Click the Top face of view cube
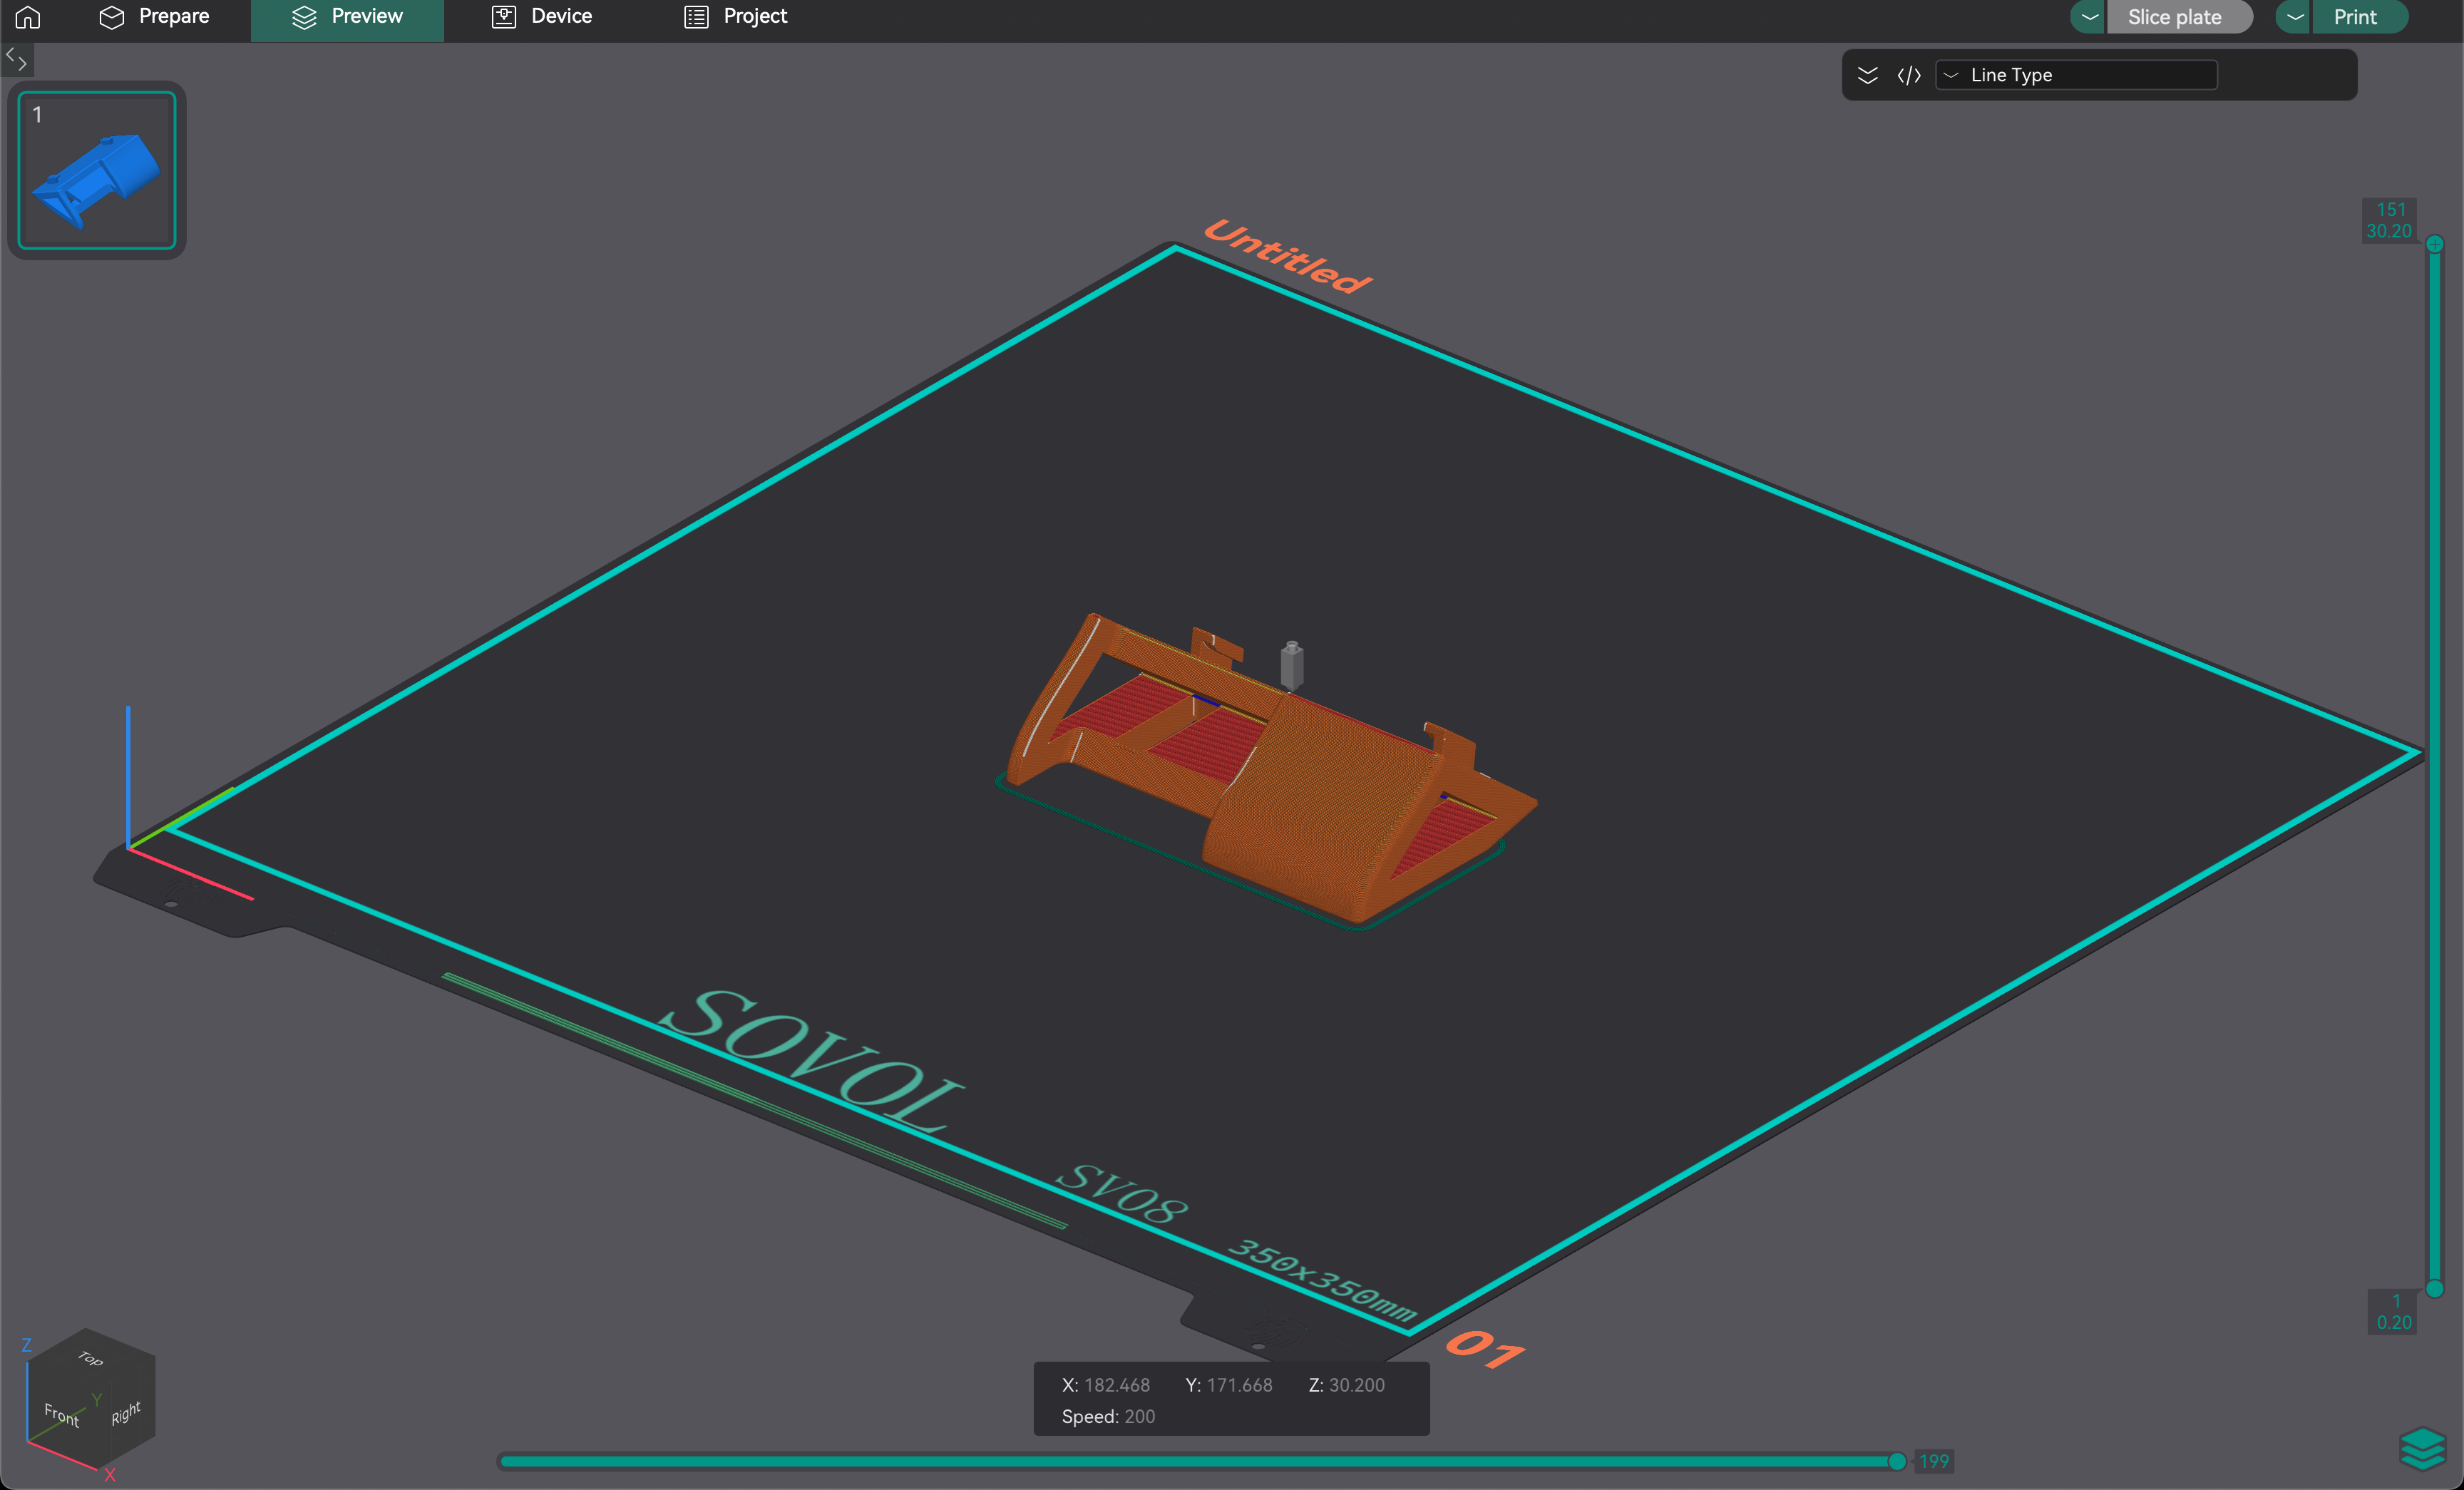2464x1490 pixels. click(x=90, y=1358)
